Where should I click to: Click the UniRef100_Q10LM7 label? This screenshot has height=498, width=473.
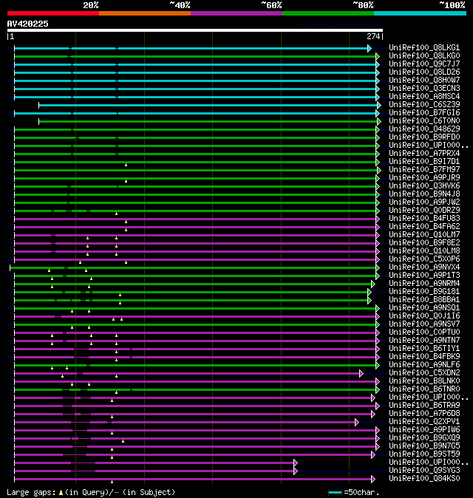pos(424,235)
